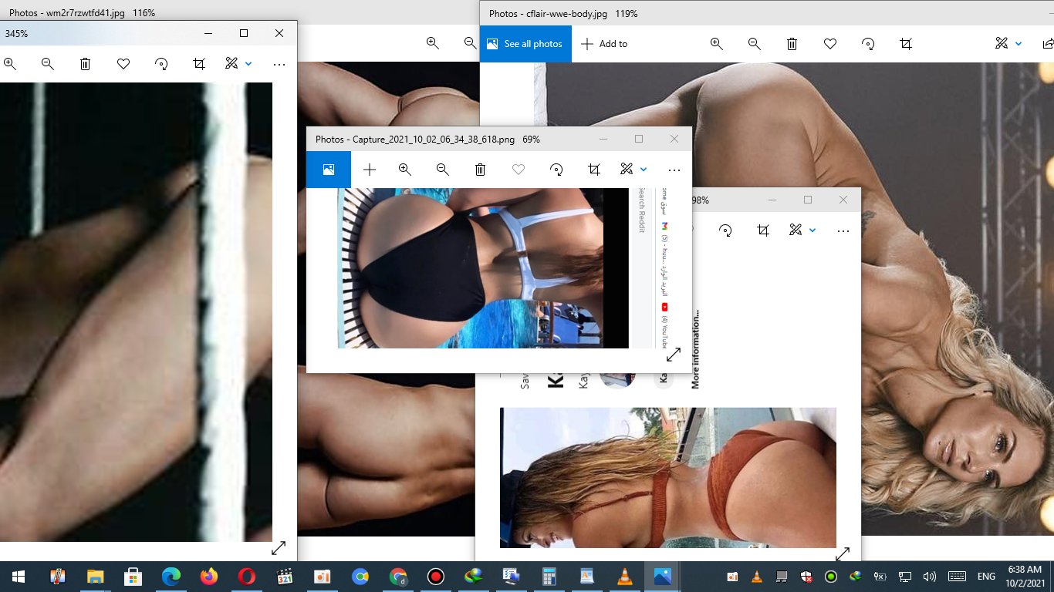Screen dimensions: 1054x592
Task: Zoom in on the cflair-wwe-body photo
Action: [716, 44]
